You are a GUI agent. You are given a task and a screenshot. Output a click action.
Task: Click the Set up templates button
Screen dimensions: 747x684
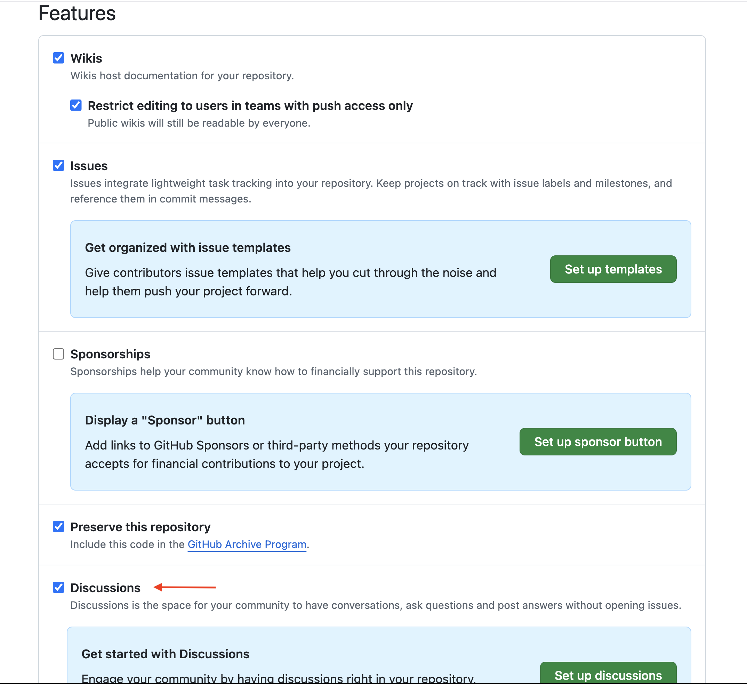tap(613, 269)
